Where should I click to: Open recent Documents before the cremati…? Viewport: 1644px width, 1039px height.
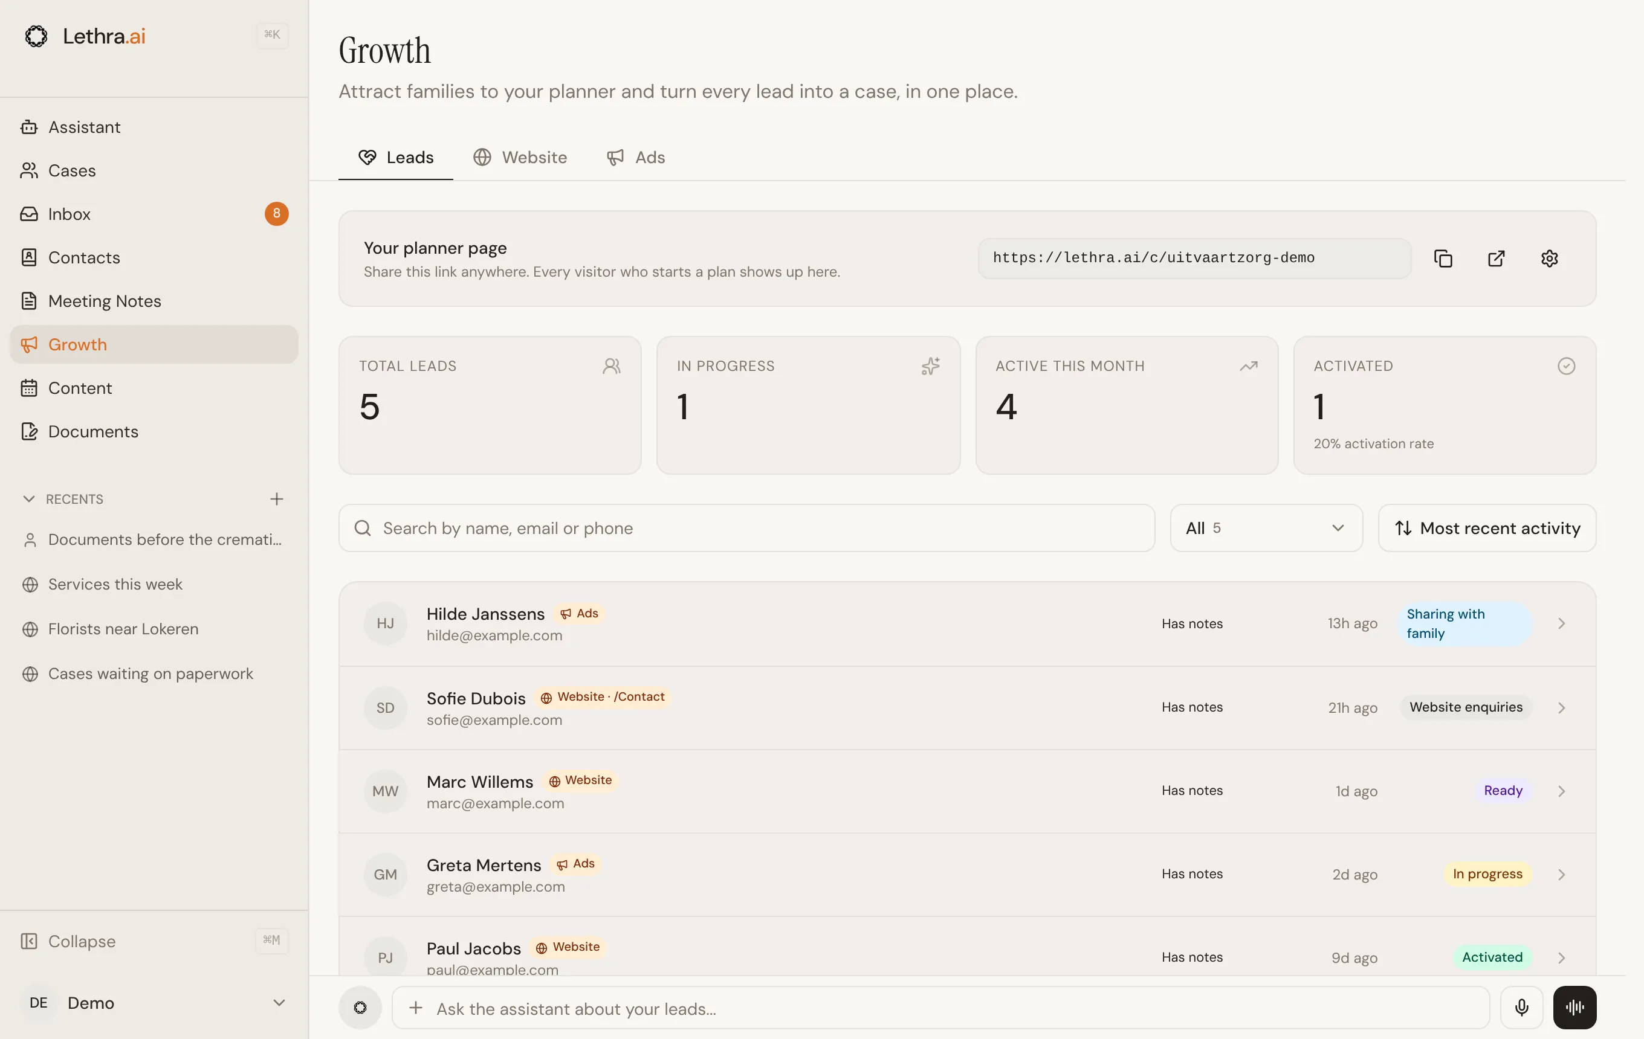point(154,539)
